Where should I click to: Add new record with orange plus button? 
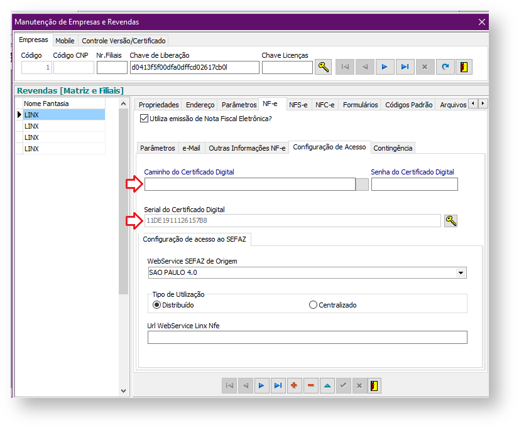294,386
